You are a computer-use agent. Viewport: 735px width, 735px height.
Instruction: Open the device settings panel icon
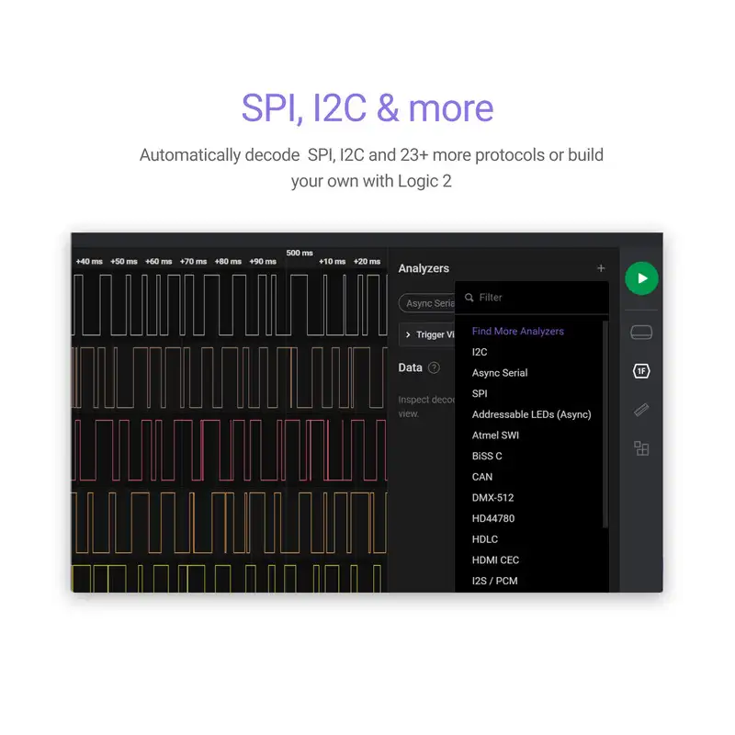pyautogui.click(x=641, y=333)
